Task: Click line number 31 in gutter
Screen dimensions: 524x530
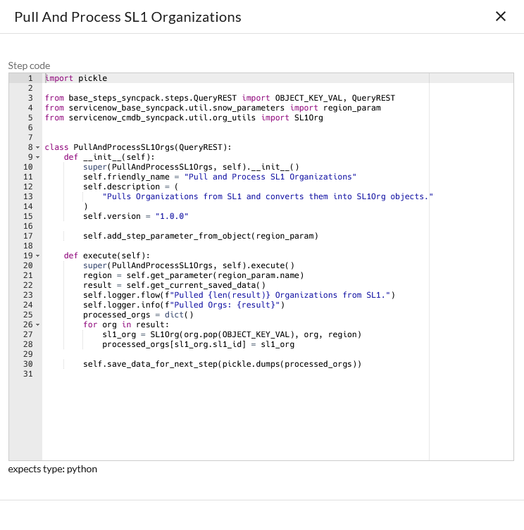Action: click(x=28, y=374)
